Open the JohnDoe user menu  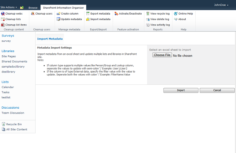pyautogui.click(x=221, y=5)
